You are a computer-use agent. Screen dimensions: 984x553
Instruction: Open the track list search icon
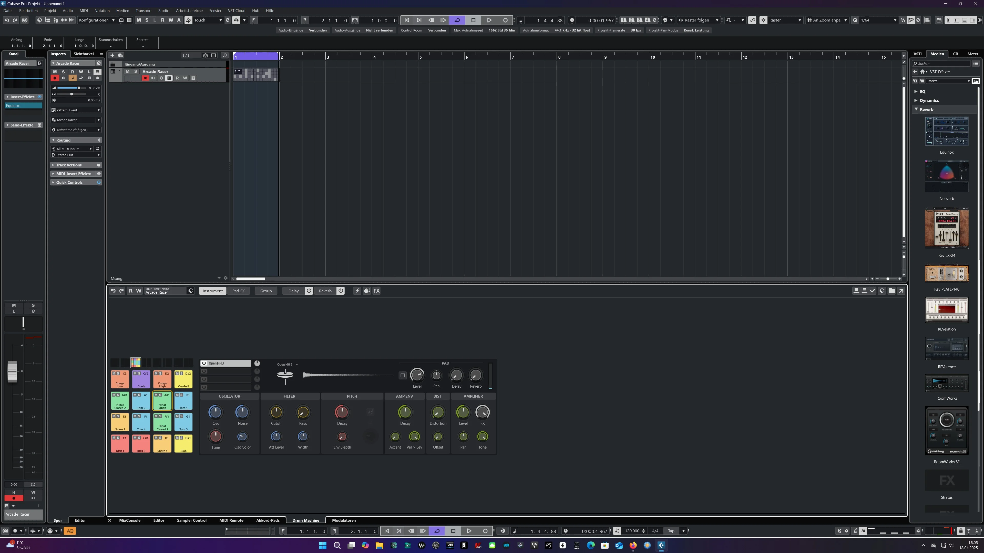[x=225, y=55]
